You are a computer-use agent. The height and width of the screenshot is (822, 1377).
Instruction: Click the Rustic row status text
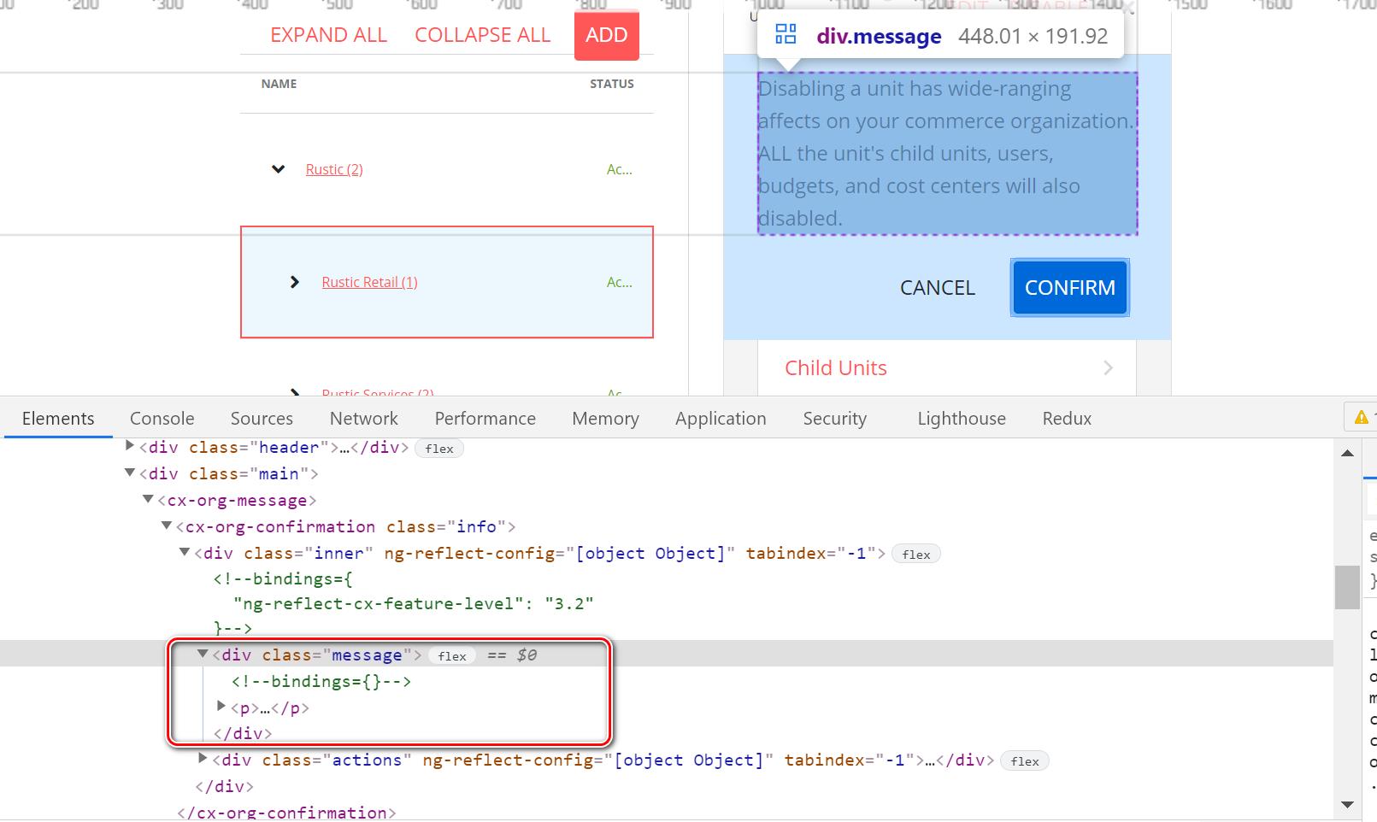click(x=620, y=169)
